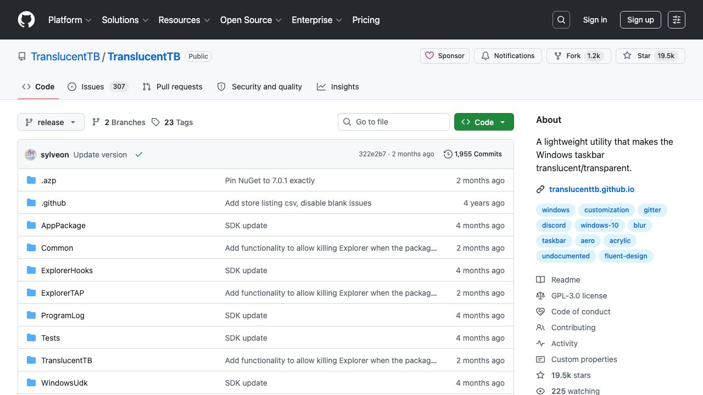The image size is (703, 395).
Task: Click the Activity pulse icon
Action: 540,343
